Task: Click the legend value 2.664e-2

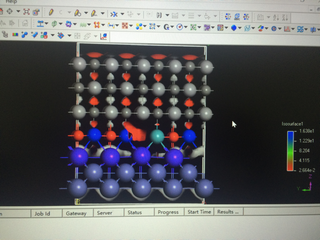Action: pos(307,170)
